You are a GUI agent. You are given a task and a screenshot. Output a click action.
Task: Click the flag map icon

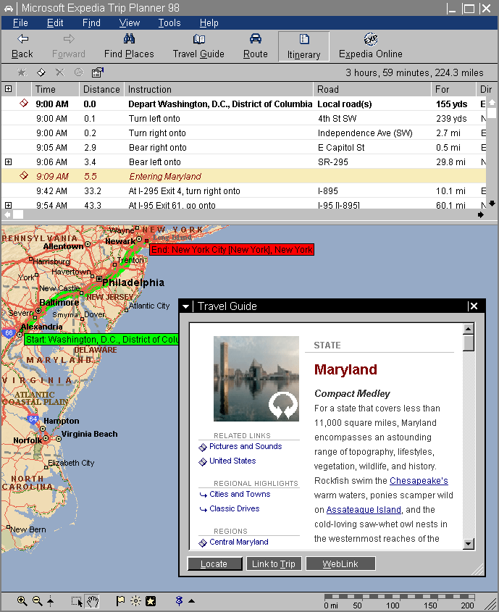tap(120, 600)
